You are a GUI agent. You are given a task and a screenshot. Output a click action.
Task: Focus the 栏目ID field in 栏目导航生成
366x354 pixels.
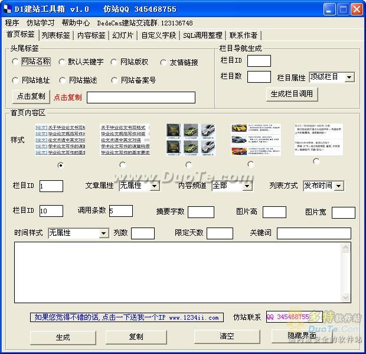259,61
